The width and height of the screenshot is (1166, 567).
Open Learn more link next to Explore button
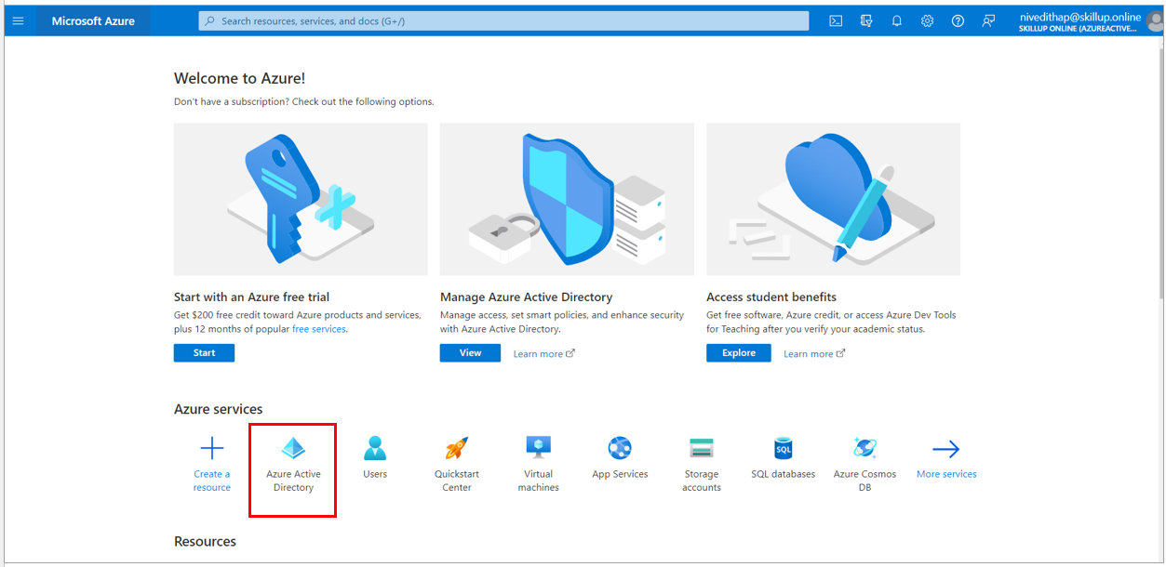pos(814,354)
